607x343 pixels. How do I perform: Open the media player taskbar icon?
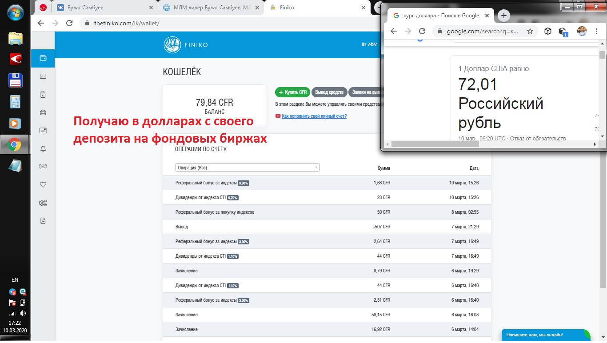pyautogui.click(x=15, y=123)
